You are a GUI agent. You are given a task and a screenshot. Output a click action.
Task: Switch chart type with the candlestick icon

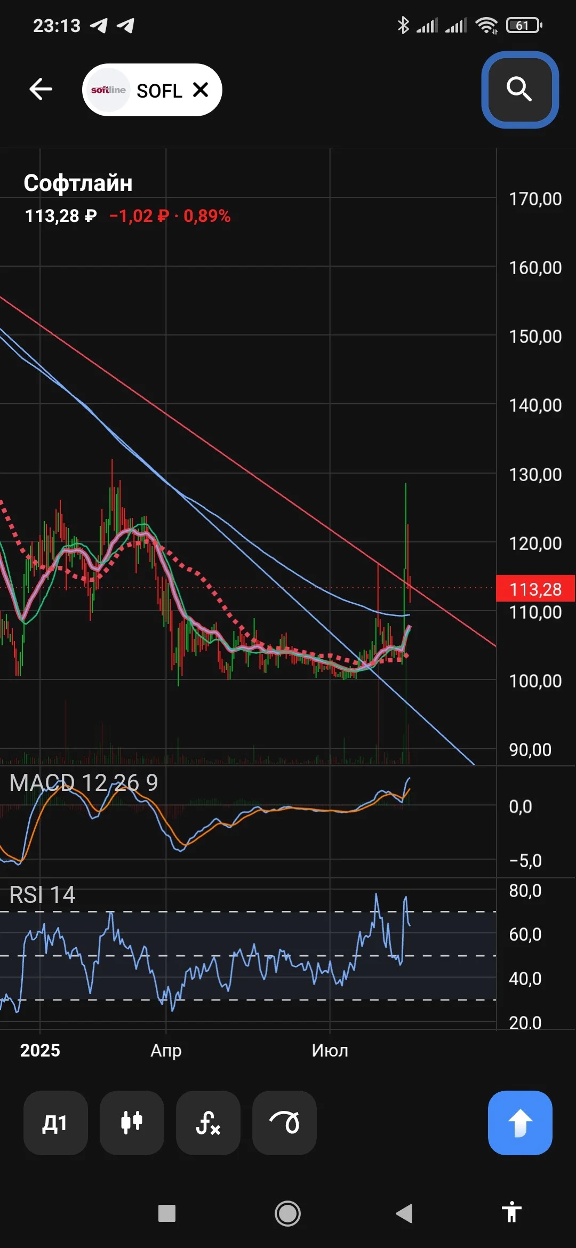[x=132, y=1123]
